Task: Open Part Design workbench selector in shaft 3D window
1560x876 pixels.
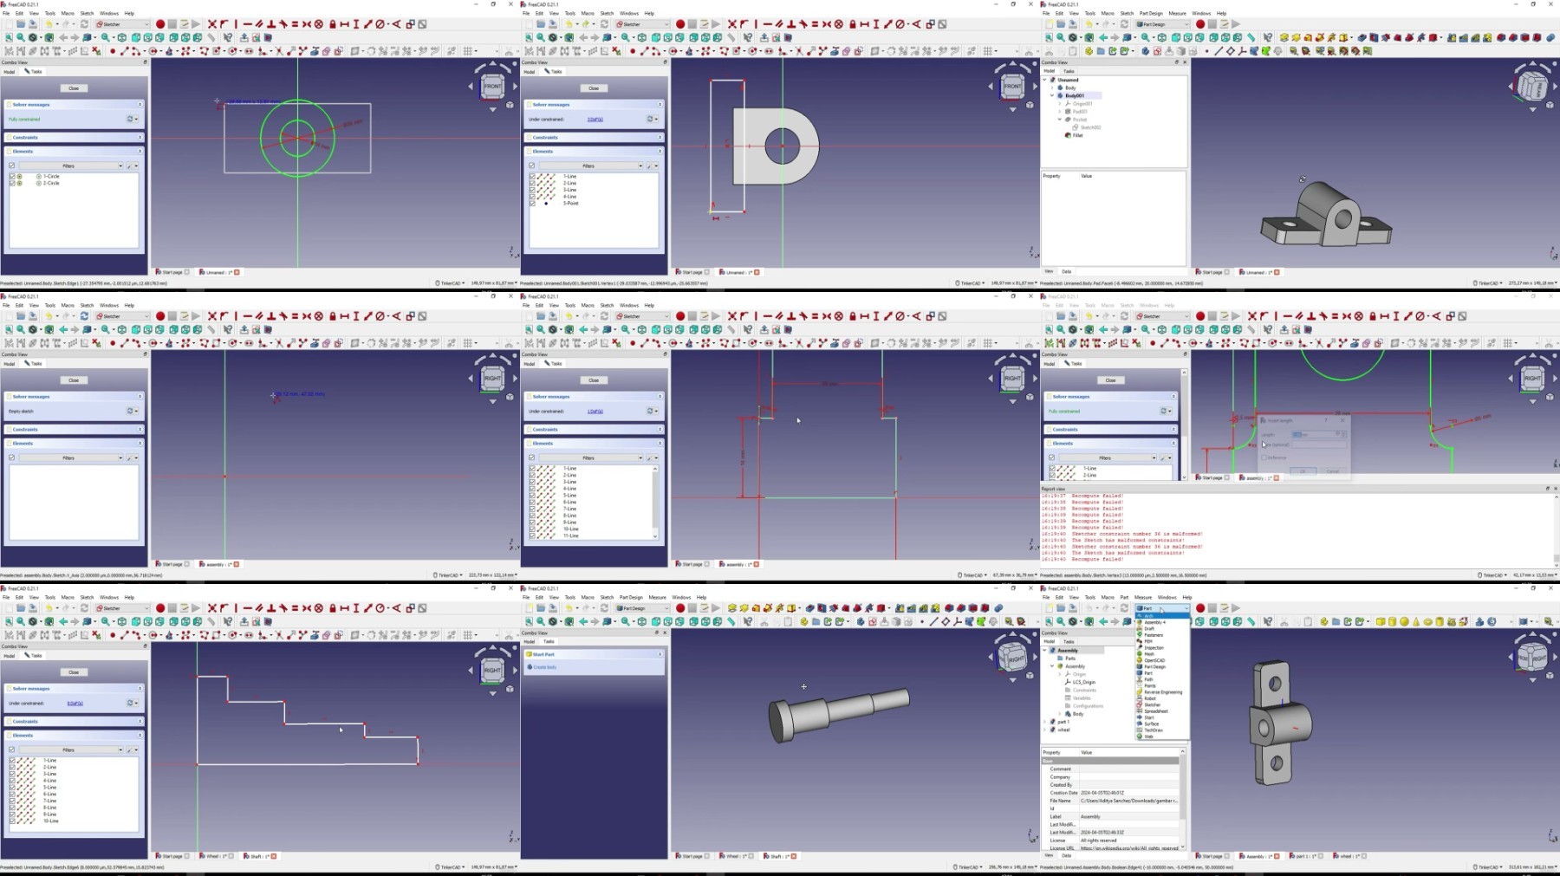Action: 642,607
